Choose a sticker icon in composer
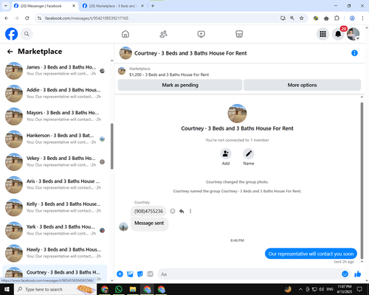 pos(140,274)
